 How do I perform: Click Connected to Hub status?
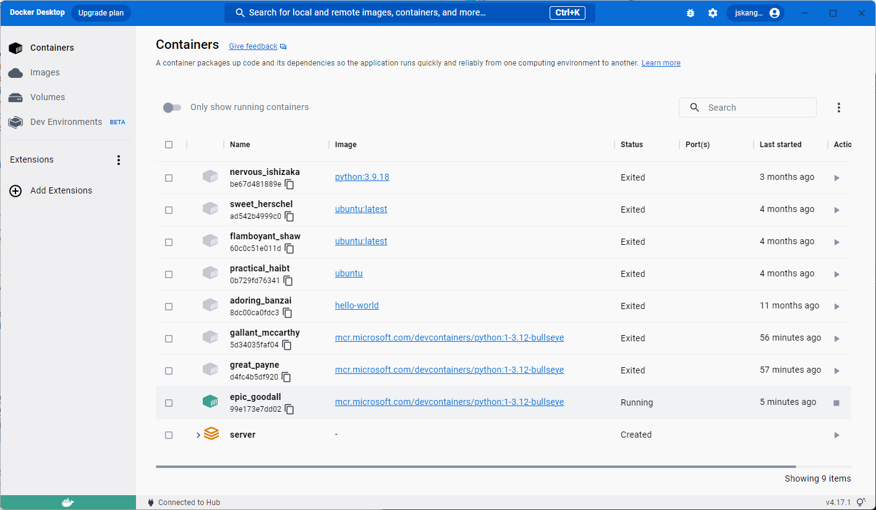pyautogui.click(x=184, y=503)
